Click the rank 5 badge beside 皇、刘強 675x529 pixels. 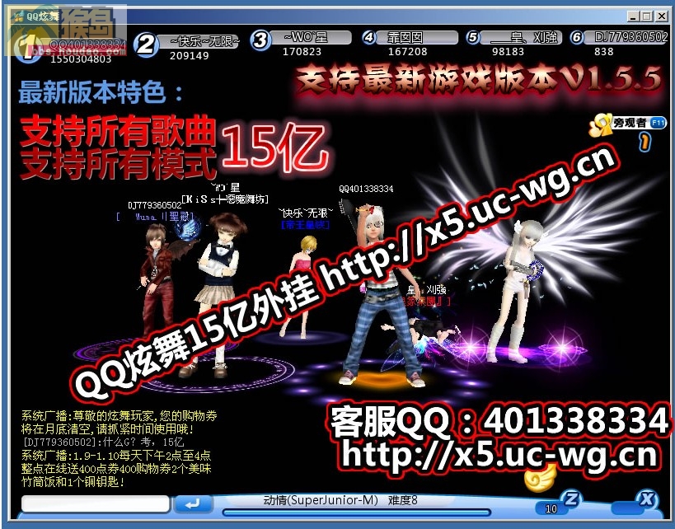click(x=473, y=37)
